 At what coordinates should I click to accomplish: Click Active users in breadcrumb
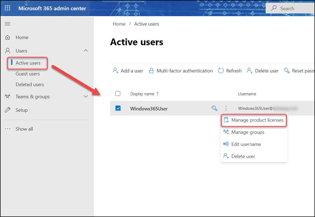146,24
